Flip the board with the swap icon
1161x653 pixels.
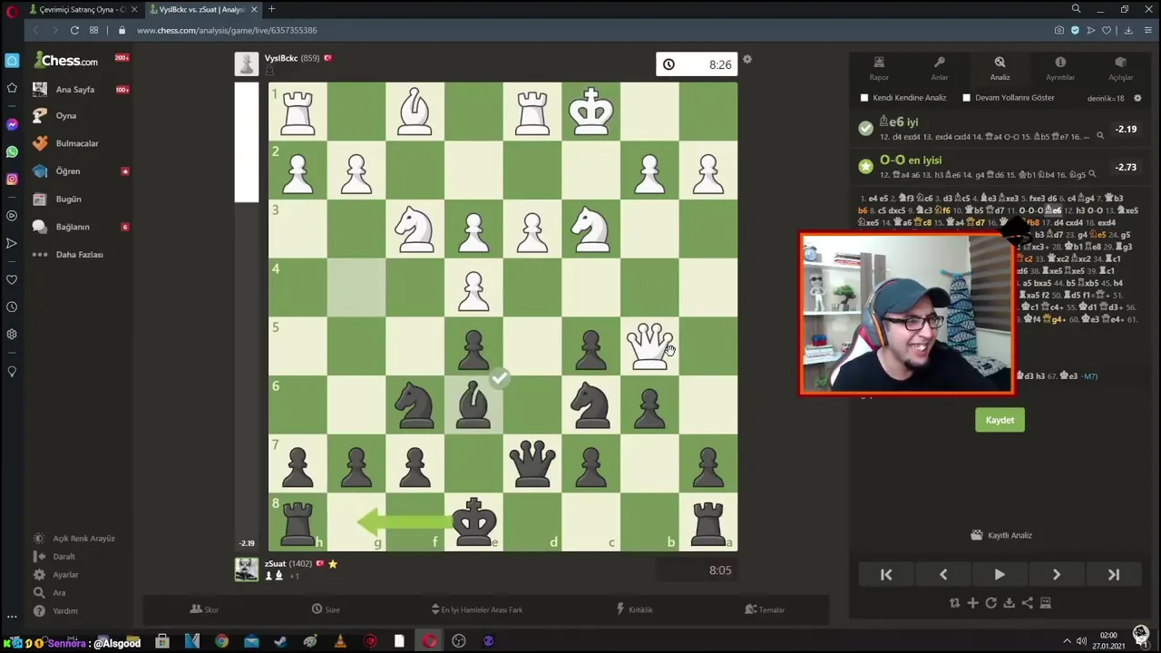954,603
